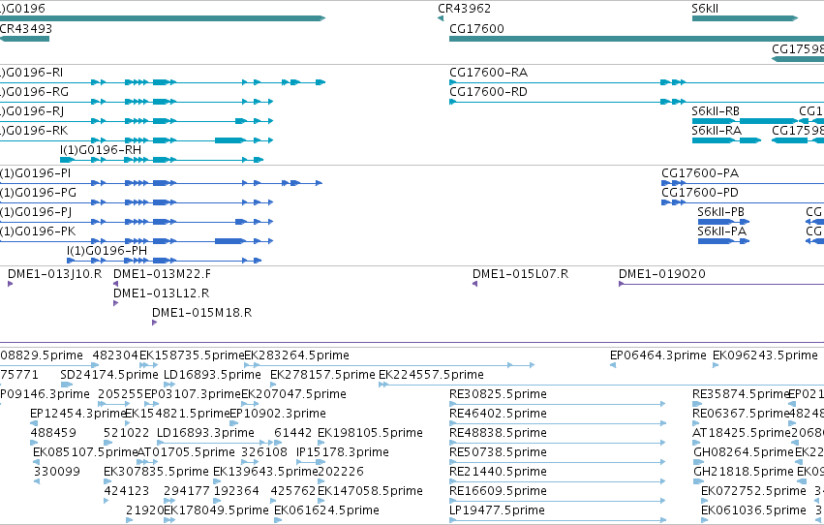
Task: Select the CG17600 gene label
Action: [x=476, y=29]
